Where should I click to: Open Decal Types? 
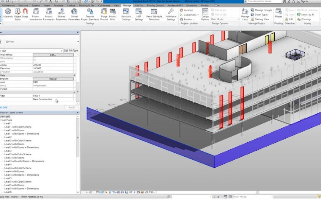(x=259, y=15)
